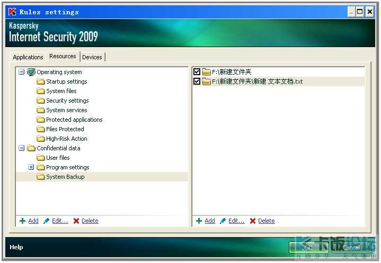This screenshot has height=263, width=381.
Task: Expand the Program settings tree node
Action: pos(31,167)
